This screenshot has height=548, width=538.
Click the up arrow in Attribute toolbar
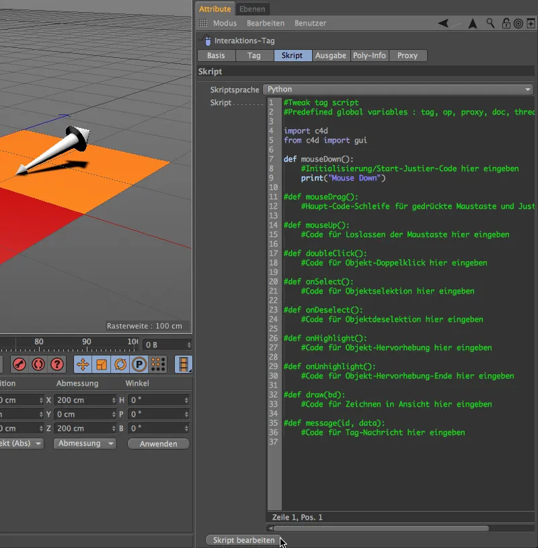pos(473,24)
